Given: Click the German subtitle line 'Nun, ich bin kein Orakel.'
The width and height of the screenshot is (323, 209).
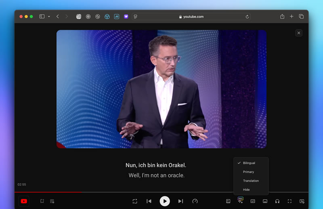Looking at the screenshot, I should tap(156, 165).
